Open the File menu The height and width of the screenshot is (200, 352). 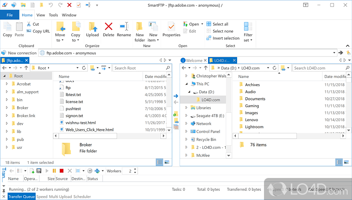(10, 15)
